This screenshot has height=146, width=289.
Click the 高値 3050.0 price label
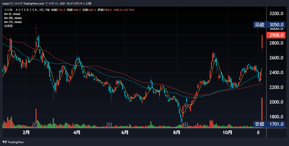[x=269, y=25]
